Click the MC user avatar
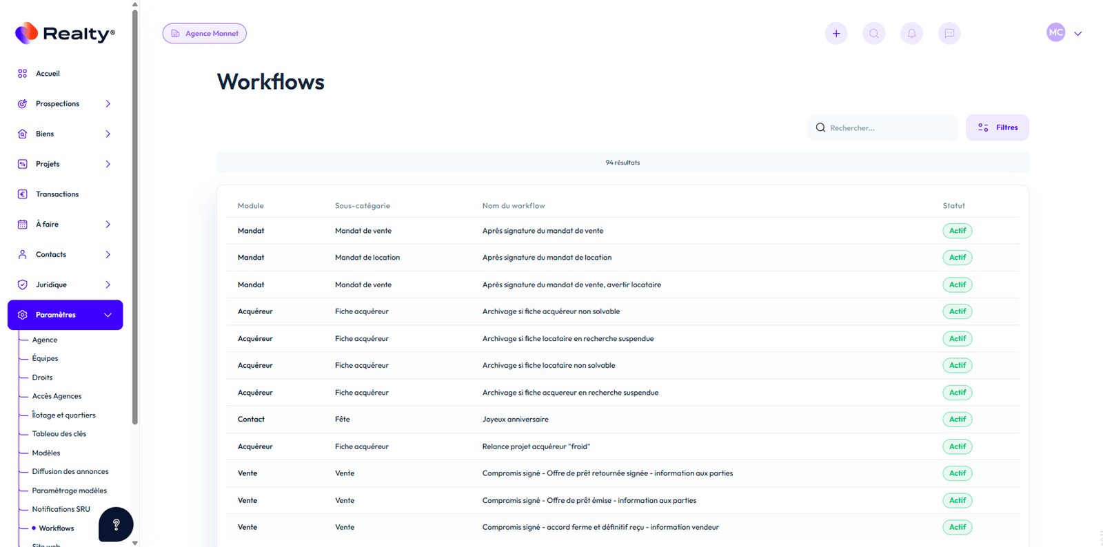Screen dimensions: 1103x547 [1055, 32]
